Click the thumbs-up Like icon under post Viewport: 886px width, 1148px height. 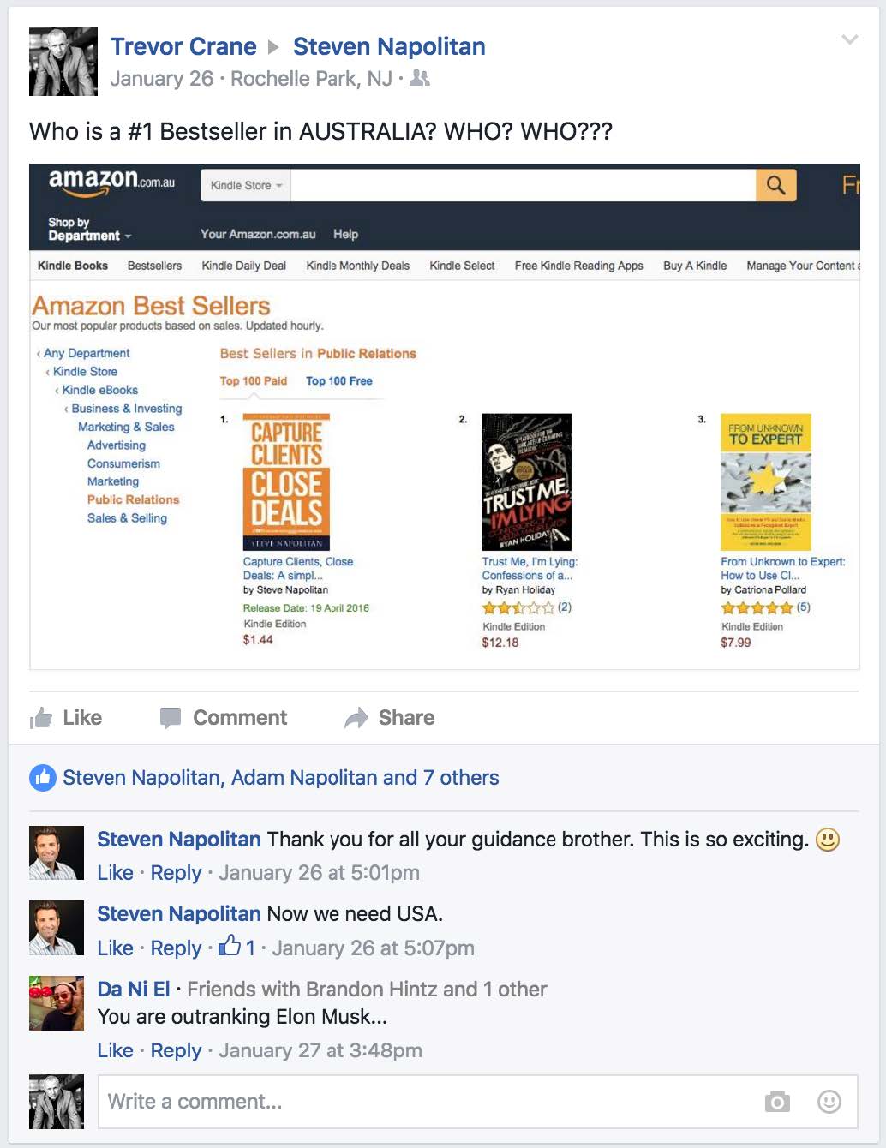[x=41, y=718]
